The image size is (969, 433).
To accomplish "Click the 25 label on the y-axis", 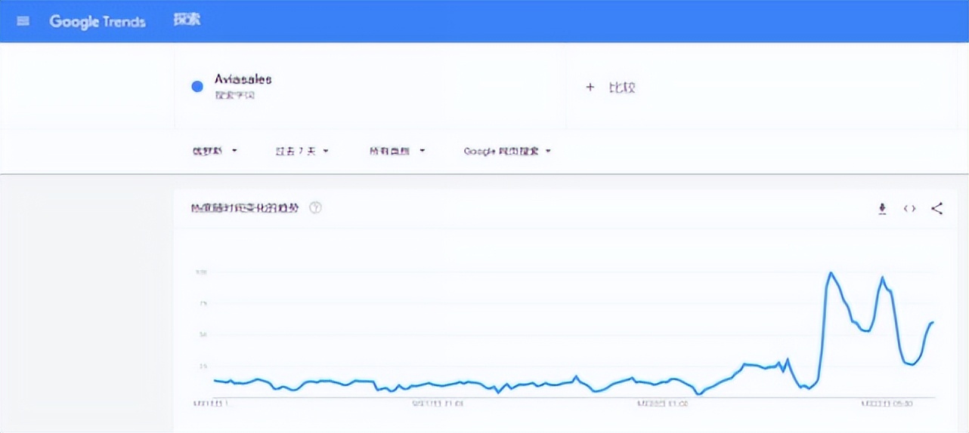I will 203,366.
